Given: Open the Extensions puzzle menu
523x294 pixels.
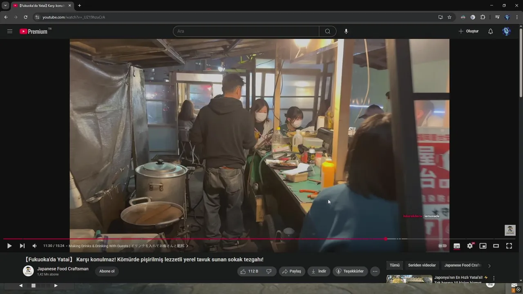Looking at the screenshot, I should click(x=483, y=17).
